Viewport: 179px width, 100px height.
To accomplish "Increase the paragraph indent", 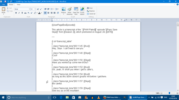I will [x=48, y=9].
